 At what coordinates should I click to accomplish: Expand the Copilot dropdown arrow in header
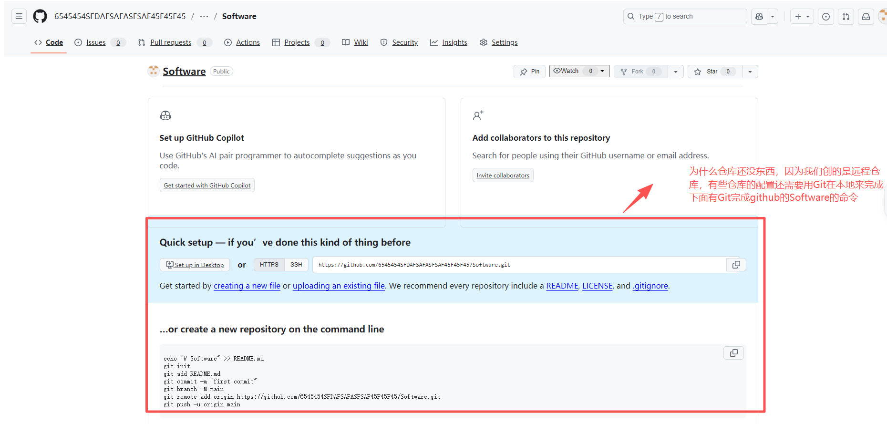coord(773,17)
